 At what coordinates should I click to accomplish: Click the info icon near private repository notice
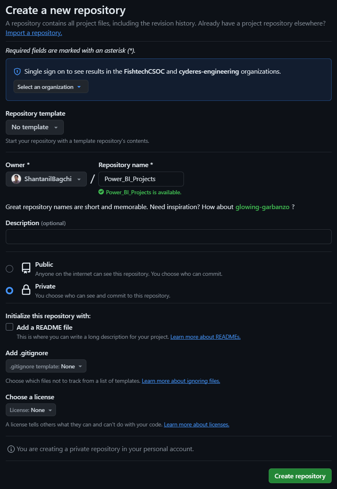pos(11,449)
